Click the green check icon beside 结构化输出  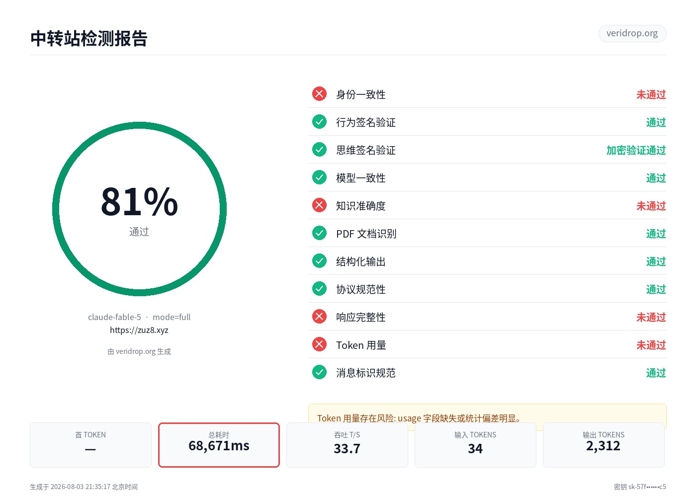319,261
